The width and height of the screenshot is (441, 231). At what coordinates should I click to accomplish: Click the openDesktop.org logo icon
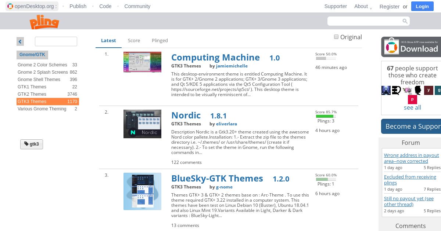tap(10, 6)
